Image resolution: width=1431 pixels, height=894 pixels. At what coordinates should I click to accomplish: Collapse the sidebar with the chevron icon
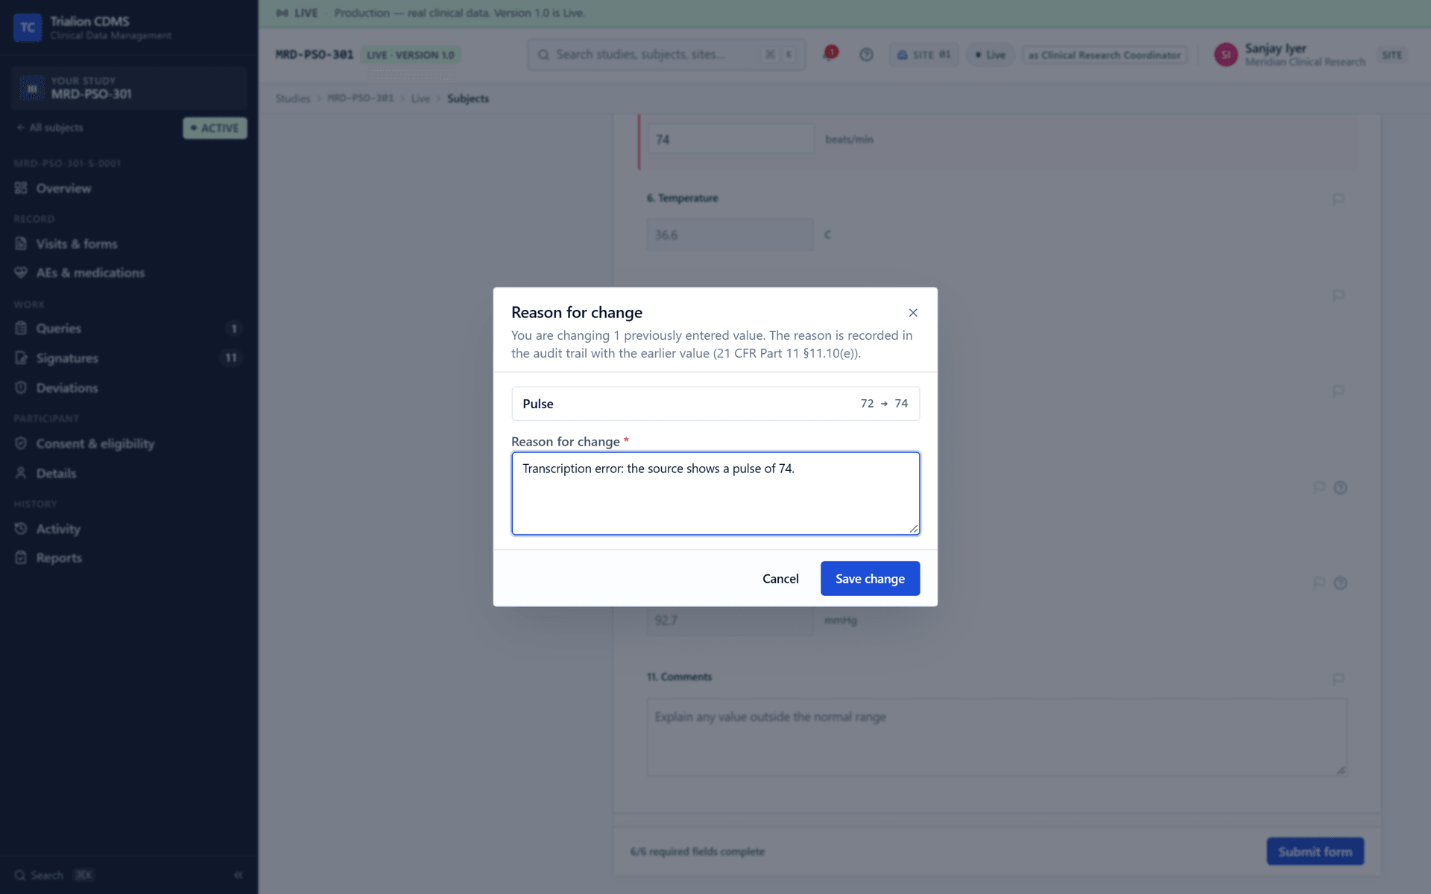pos(238,875)
